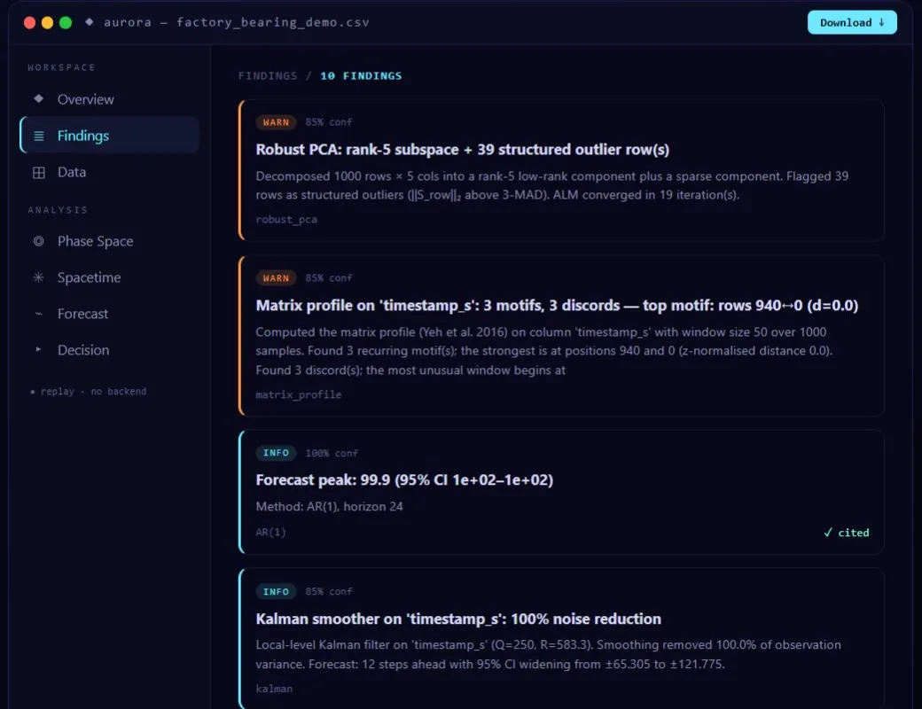Select the Forecast peak 99.9 finding title
Image resolution: width=922 pixels, height=709 pixels.
404,479
